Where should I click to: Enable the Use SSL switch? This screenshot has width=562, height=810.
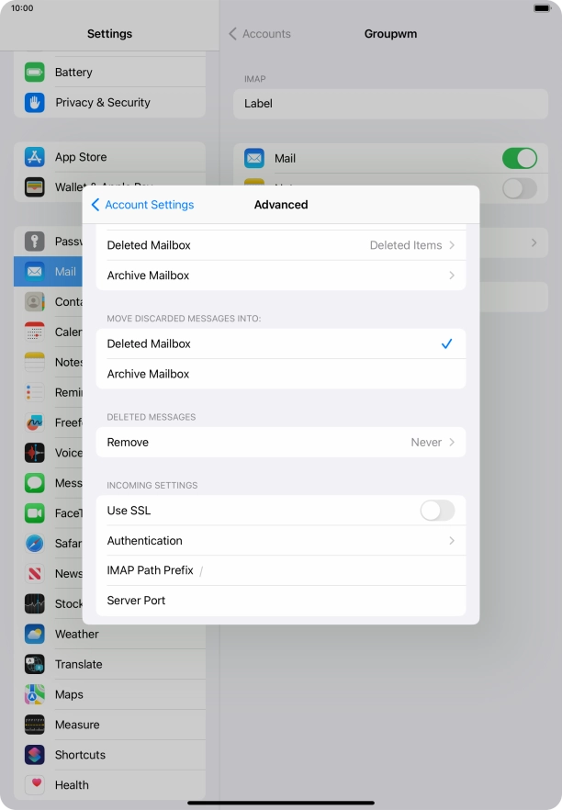[437, 511]
